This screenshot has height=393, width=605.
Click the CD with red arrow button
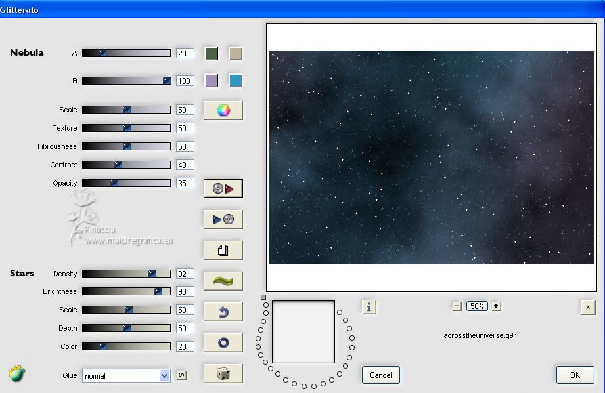[x=223, y=188]
